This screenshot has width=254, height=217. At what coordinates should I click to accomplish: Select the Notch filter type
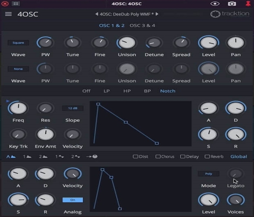click(168, 91)
